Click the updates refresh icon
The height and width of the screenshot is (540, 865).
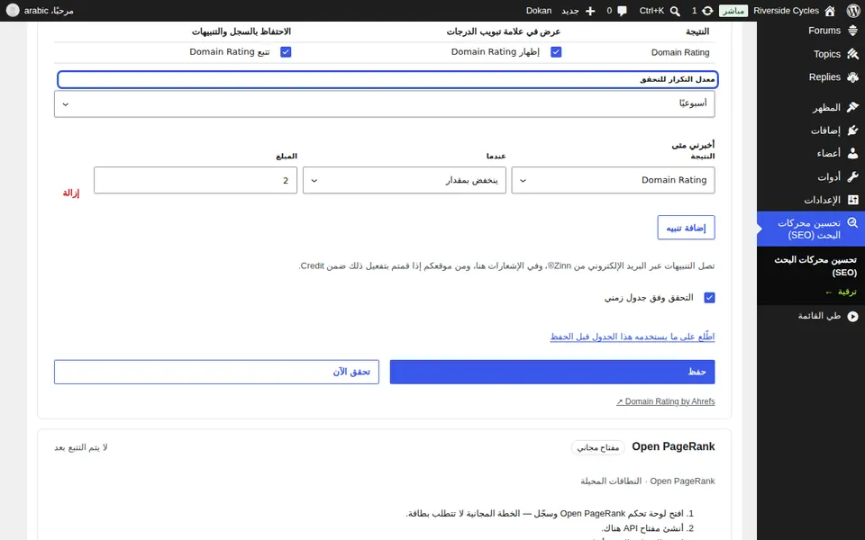click(707, 11)
